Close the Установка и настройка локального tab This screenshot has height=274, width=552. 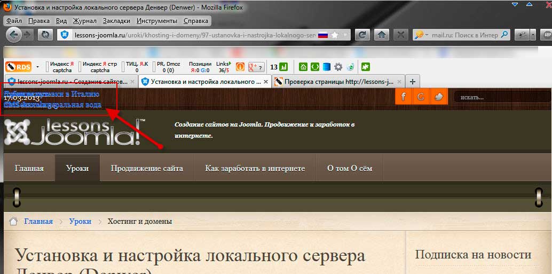click(266, 82)
